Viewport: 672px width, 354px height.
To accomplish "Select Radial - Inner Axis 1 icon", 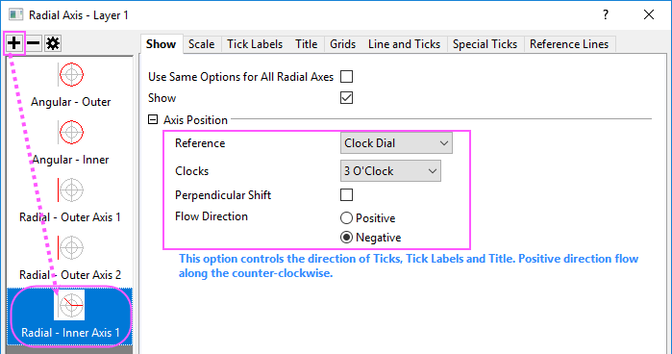I will (69, 305).
